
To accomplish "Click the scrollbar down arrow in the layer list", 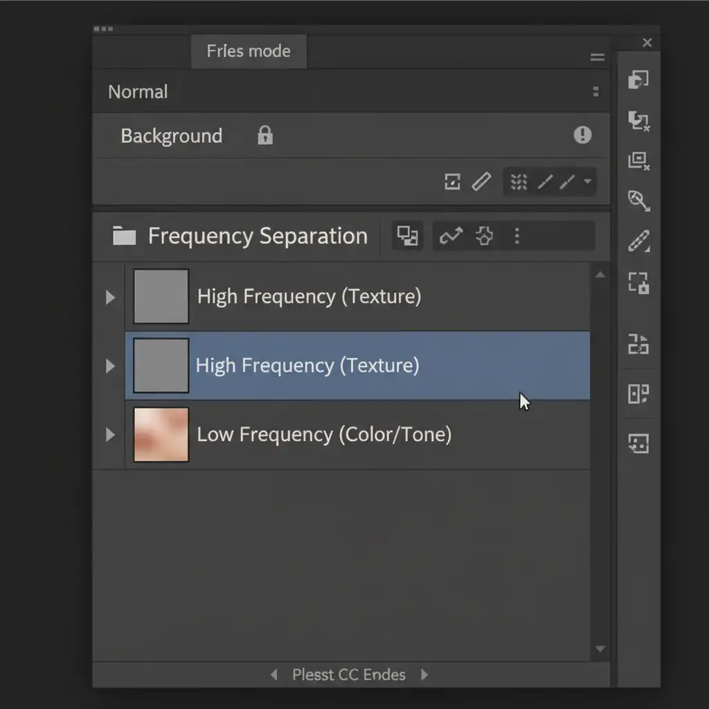I will pyautogui.click(x=600, y=649).
